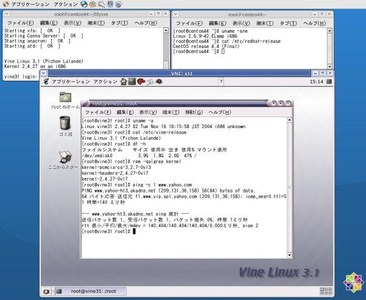Open the CentOS panel web browser globe icon
Viewport: 366px width, 300px height.
click(84, 4)
